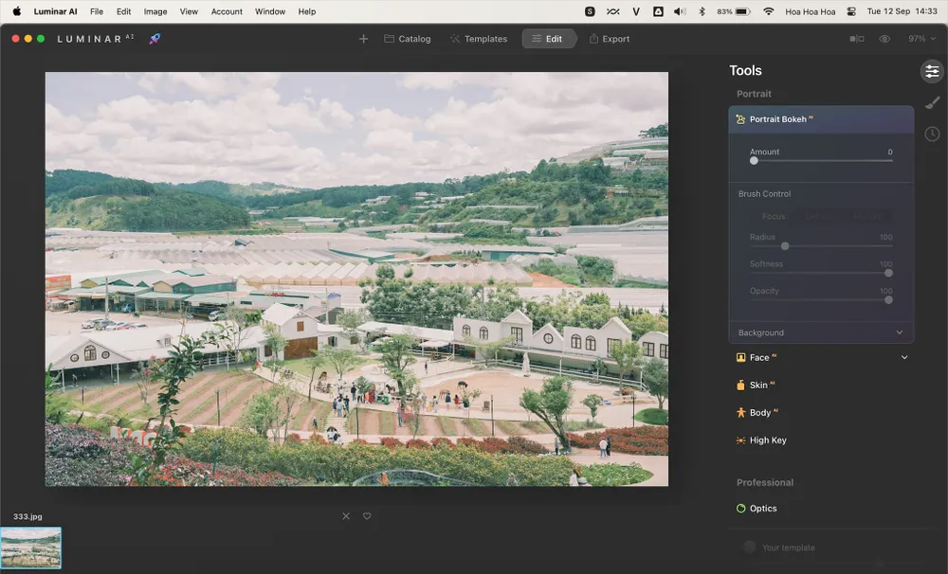Select the Local Masking brush icon
Viewport: 948px width, 574px height.
[932, 103]
